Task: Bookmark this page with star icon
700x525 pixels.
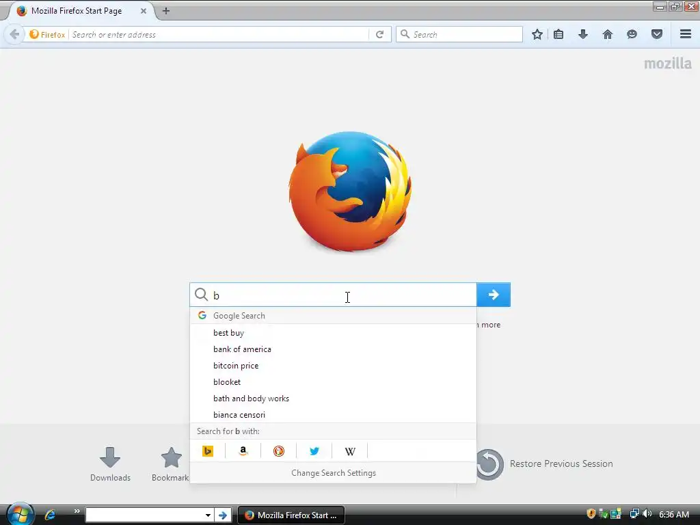Action: tap(537, 34)
